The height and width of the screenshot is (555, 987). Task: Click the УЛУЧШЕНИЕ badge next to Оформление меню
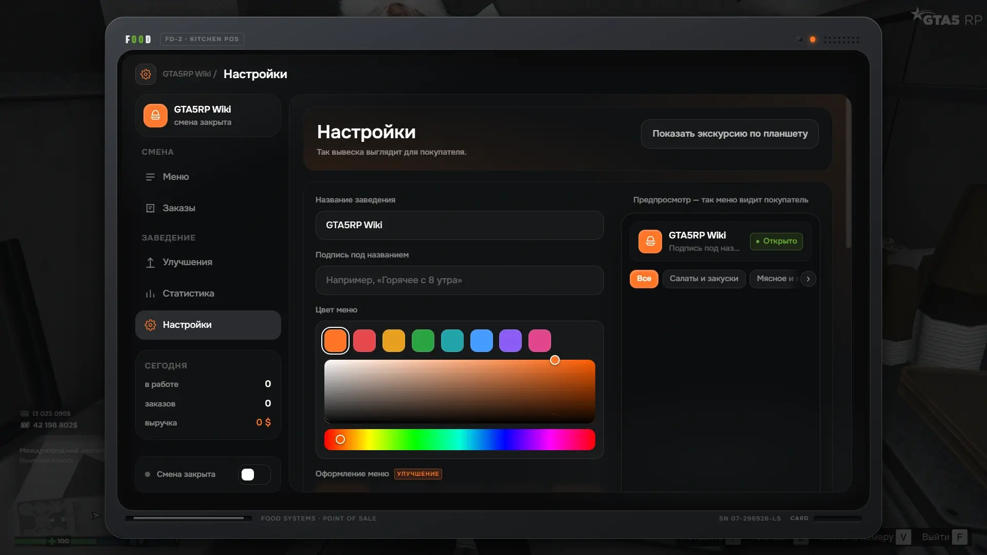click(x=418, y=474)
